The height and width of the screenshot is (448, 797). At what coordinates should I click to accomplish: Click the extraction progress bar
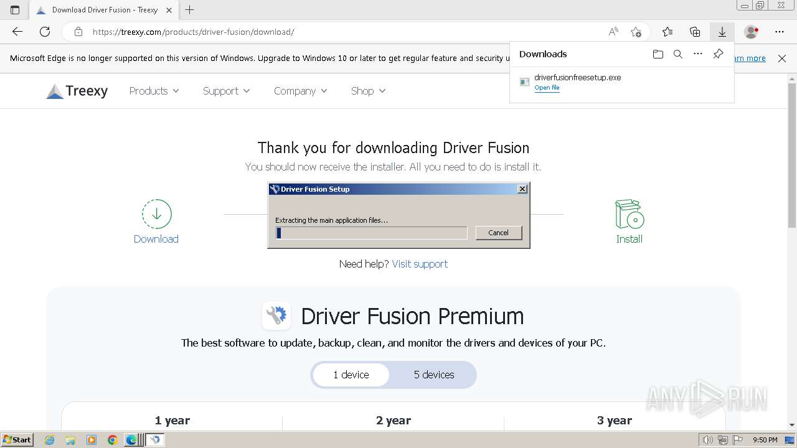(x=372, y=233)
